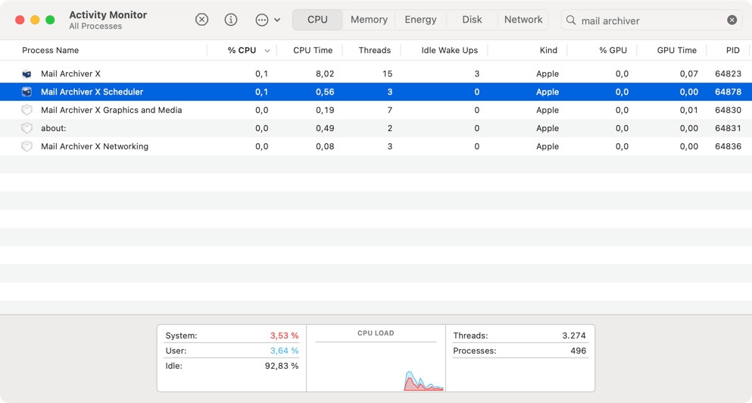
Task: Click the CPU Load graph
Action: [376, 367]
